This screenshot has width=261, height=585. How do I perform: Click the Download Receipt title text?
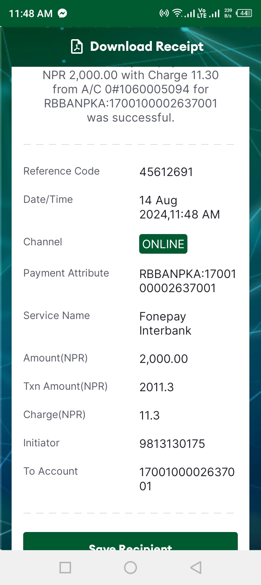[x=147, y=46]
